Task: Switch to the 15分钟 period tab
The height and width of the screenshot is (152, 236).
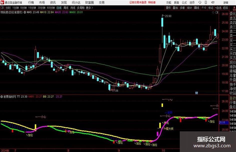Action: point(32,8)
